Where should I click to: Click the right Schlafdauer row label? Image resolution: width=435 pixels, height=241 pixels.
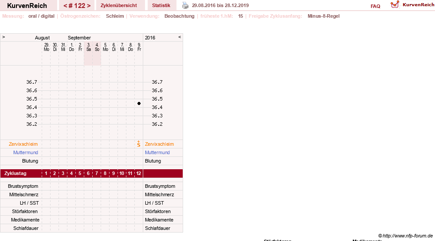[x=157, y=228]
